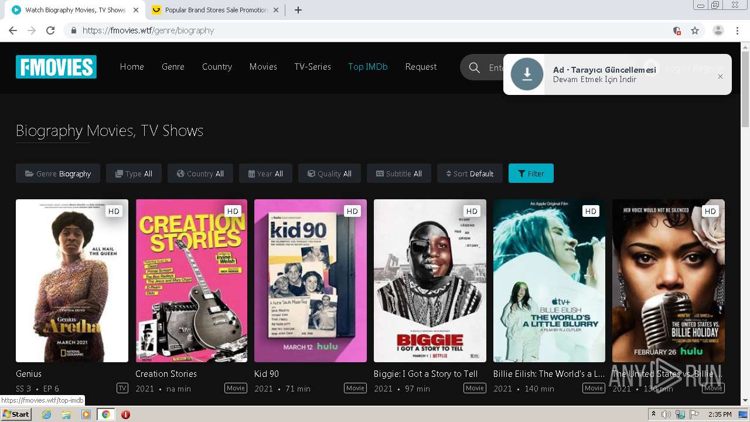Open the Biggie poster thumbnail

pos(430,281)
